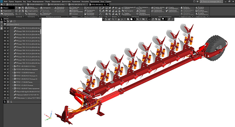This screenshot has width=235, height=127.
Task: Open the Моделирование menu
Action: pos(39,1)
